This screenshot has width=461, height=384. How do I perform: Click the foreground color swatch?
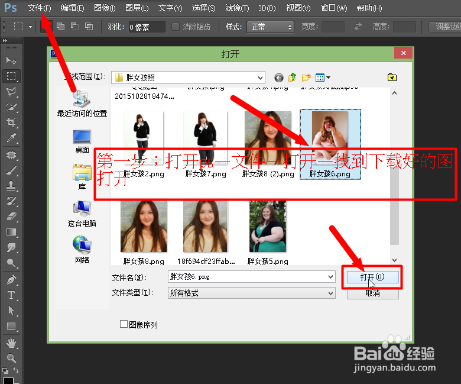8,380
